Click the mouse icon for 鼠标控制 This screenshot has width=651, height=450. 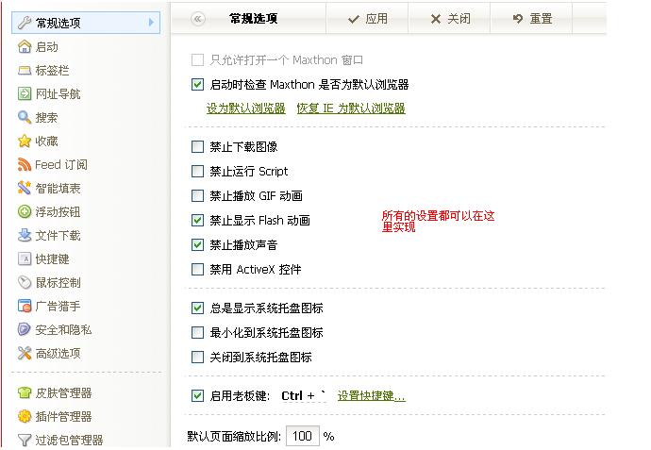[25, 283]
